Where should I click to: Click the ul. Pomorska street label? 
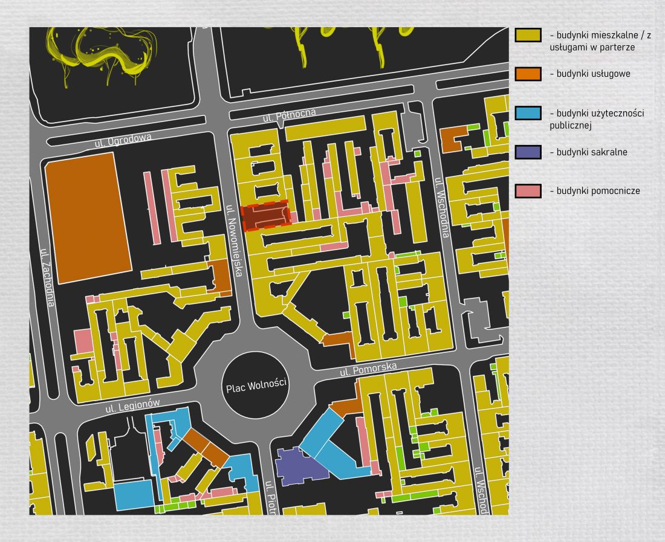point(368,369)
